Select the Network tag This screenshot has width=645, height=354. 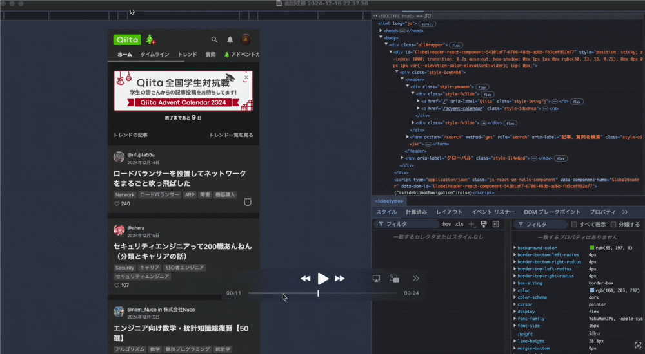point(124,194)
